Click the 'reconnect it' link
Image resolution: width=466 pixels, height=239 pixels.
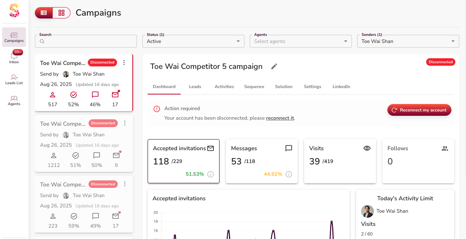280,118
